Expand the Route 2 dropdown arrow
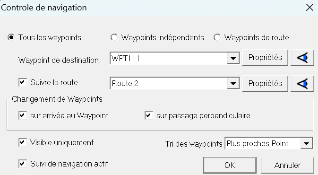 click(x=233, y=83)
